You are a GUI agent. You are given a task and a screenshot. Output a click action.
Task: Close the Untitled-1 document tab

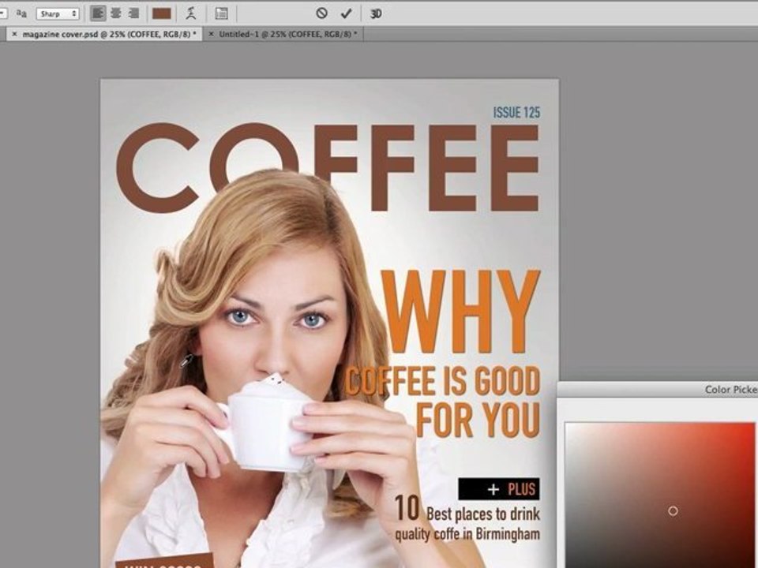(x=211, y=34)
